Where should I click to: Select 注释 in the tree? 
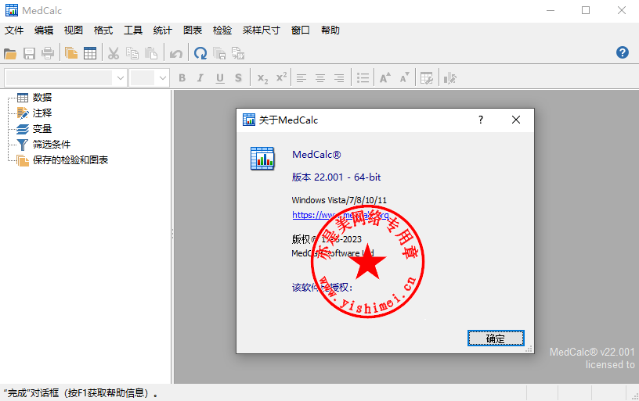(42, 113)
